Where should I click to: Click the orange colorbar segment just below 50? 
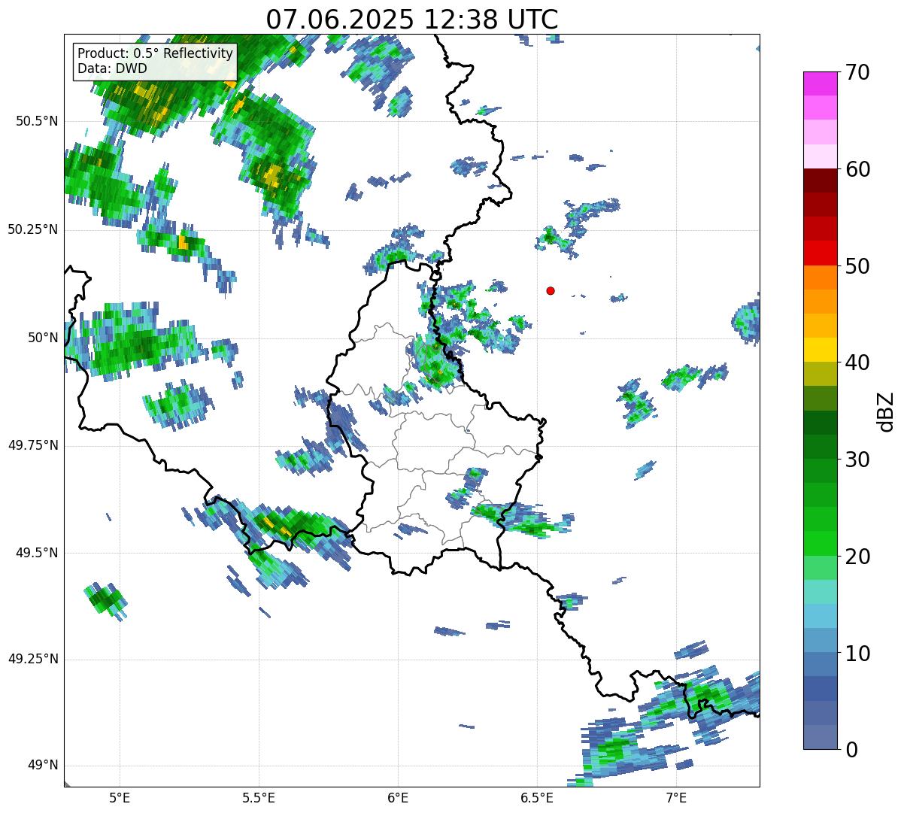(820, 278)
